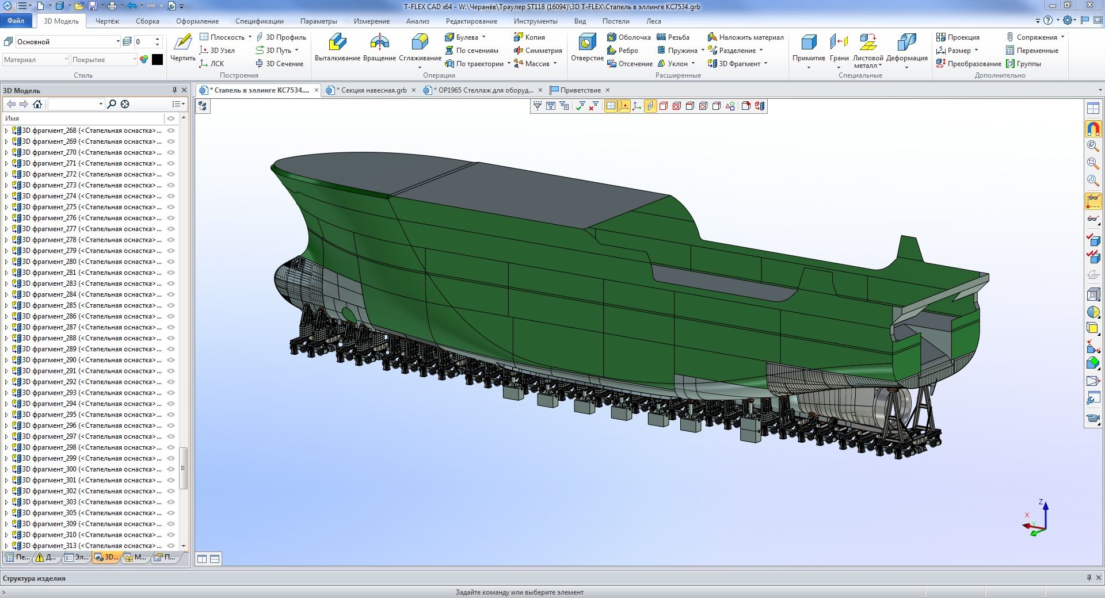Select the Выталкивание extrude tool
Screen dimensions: 1105x598
pyautogui.click(x=337, y=47)
